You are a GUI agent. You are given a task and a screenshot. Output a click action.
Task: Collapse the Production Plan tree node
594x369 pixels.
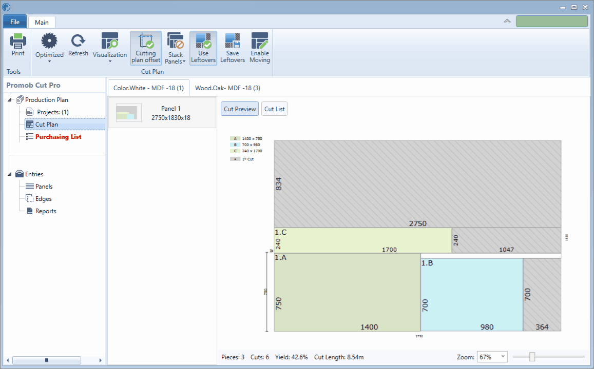coord(10,100)
